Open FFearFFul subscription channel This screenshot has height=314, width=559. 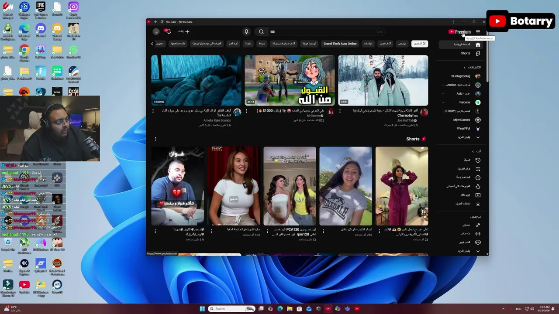point(460,129)
